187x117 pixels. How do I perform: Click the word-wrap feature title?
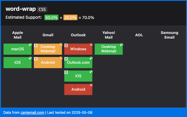(x=20, y=9)
